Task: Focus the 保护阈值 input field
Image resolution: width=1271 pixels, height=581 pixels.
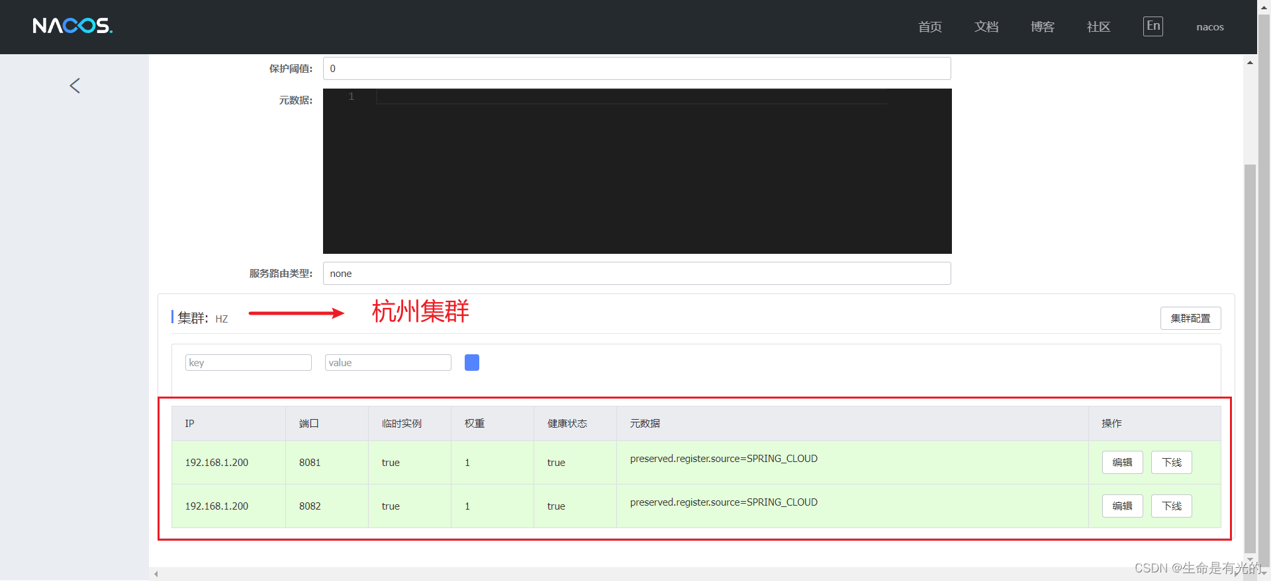Action: tap(637, 69)
